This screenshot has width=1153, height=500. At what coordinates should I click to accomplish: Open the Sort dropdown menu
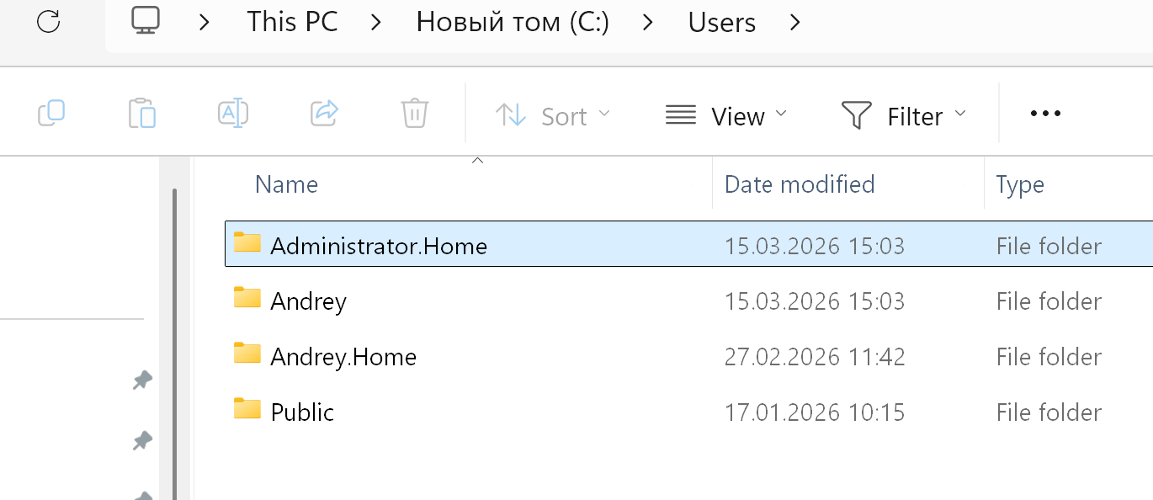[553, 115]
